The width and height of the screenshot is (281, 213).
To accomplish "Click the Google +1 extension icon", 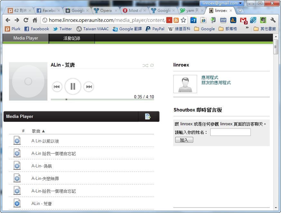I will pos(193,20).
